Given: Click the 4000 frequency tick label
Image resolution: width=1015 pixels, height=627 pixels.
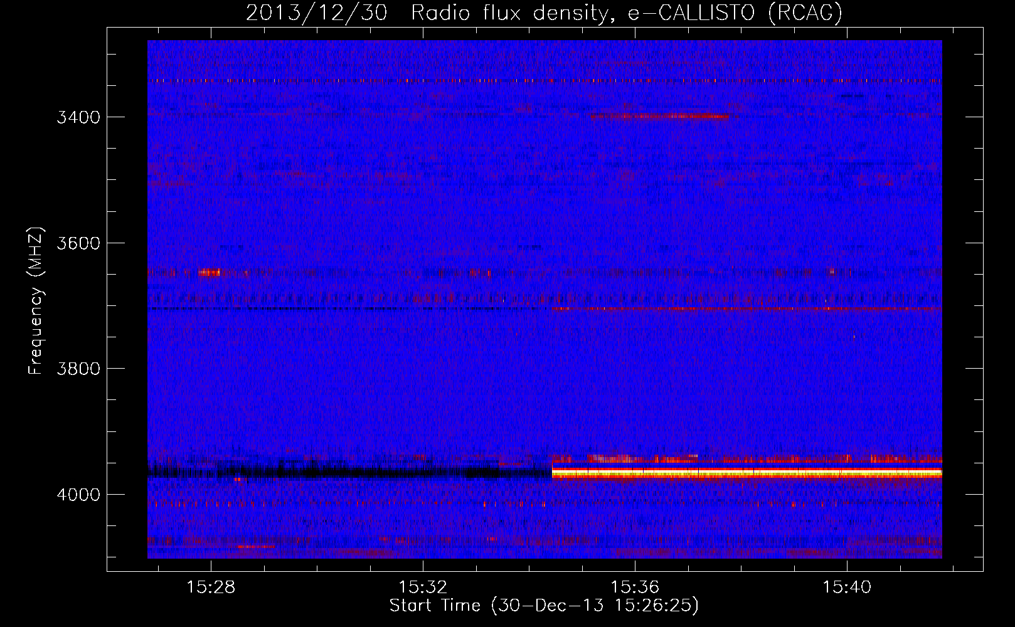Looking at the screenshot, I should tap(78, 495).
